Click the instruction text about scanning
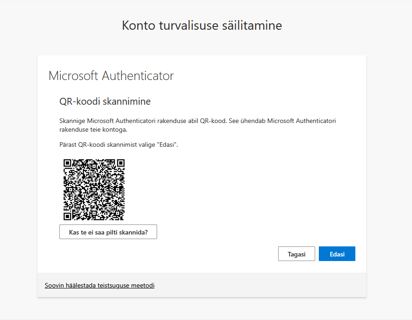The width and height of the screenshot is (412, 320). click(198, 125)
